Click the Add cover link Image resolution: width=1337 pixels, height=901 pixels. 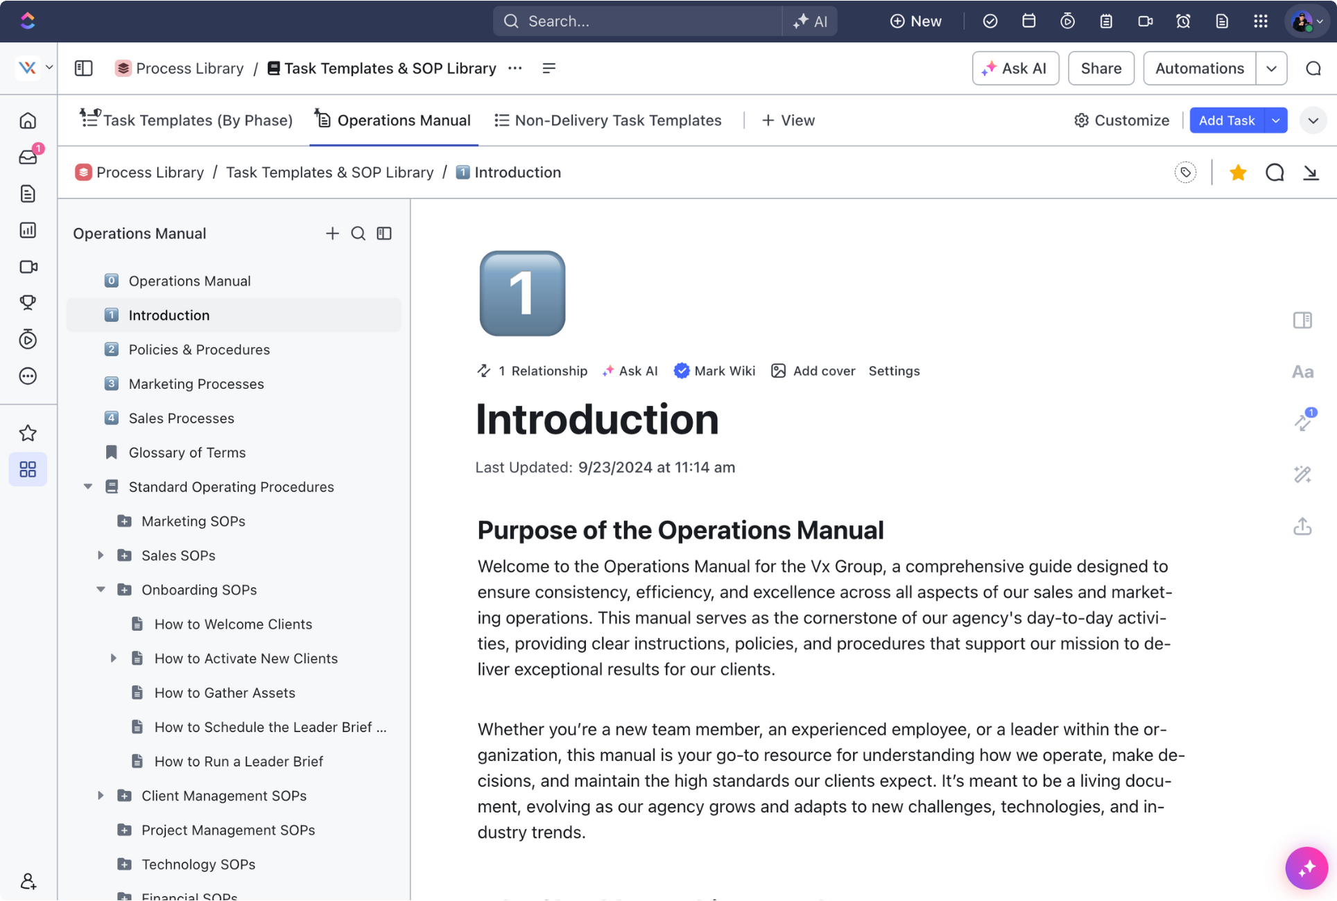(x=823, y=371)
